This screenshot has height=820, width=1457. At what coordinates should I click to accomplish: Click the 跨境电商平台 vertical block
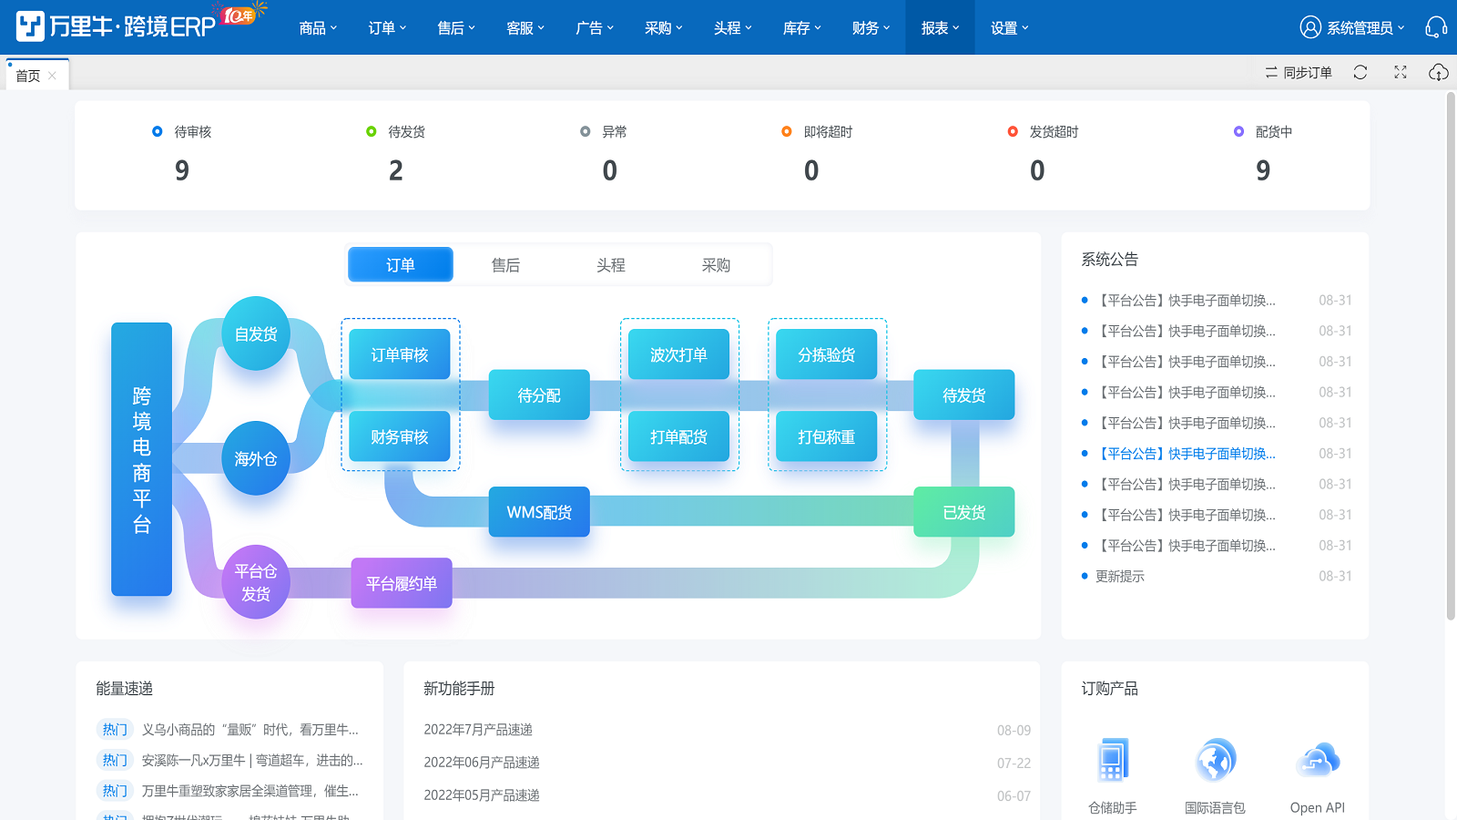pos(141,459)
